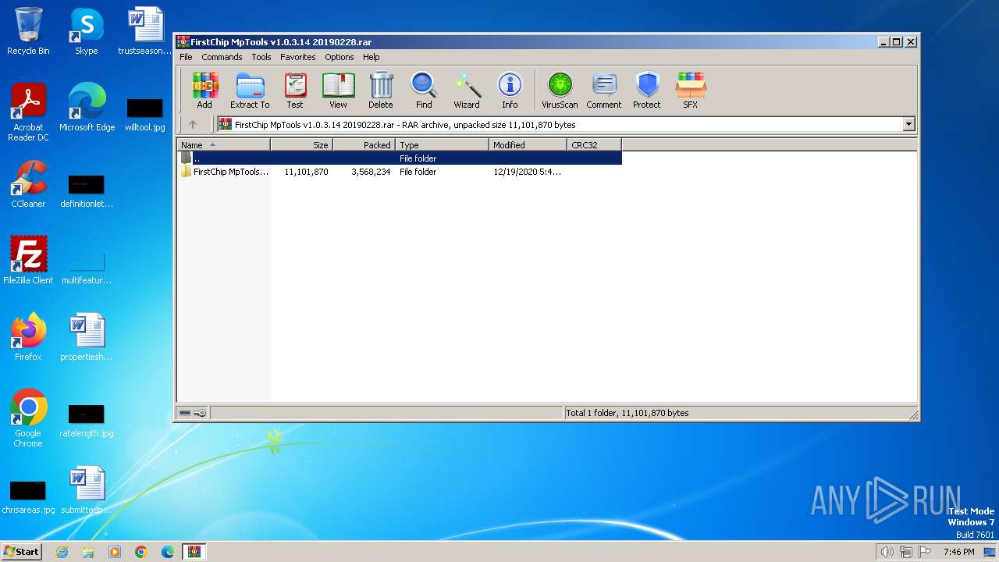Sort list by Size column
The height and width of the screenshot is (562, 999).
302,145
